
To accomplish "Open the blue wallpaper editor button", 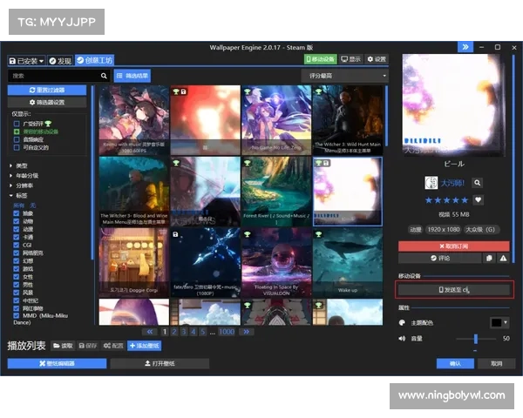I will point(57,363).
